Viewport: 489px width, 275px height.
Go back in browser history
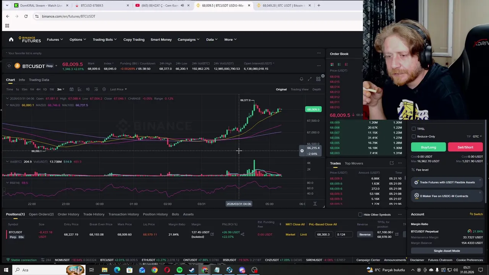pyautogui.click(x=8, y=16)
